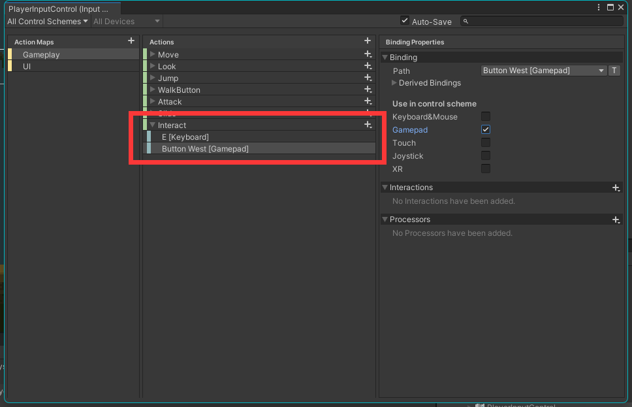Collapse the Interact action
Screen dimensions: 632x407
click(x=153, y=125)
